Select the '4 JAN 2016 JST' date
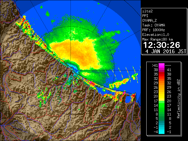188x141 pixels. click(x=166, y=51)
